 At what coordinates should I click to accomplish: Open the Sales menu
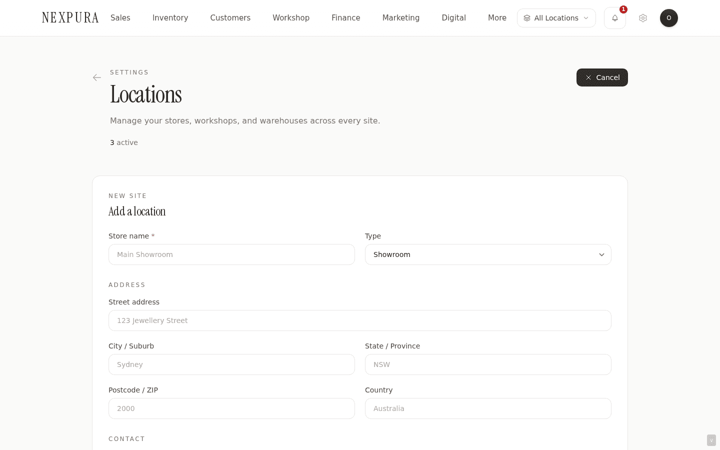tap(120, 18)
